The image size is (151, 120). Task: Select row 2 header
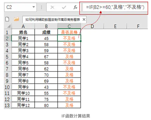[x=7, y=38]
